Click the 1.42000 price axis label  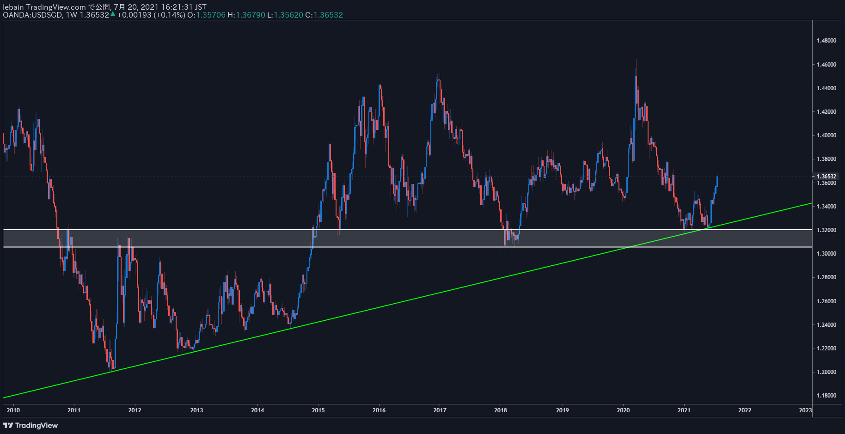tap(826, 112)
